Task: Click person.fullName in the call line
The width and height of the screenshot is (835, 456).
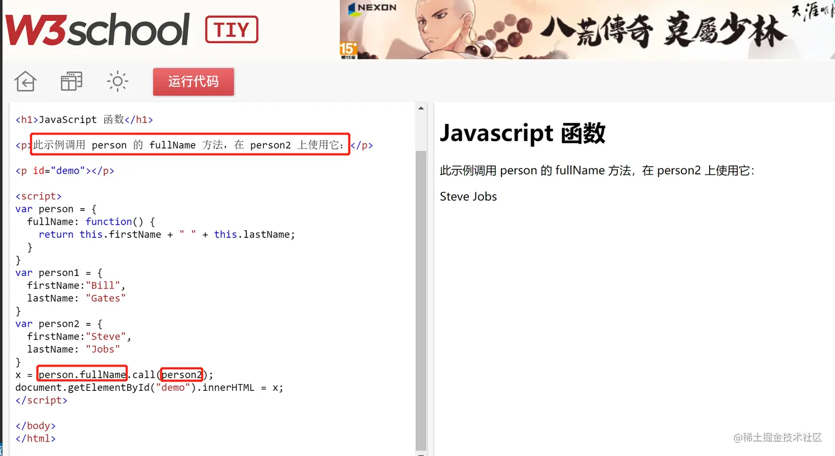Action: [x=82, y=375]
